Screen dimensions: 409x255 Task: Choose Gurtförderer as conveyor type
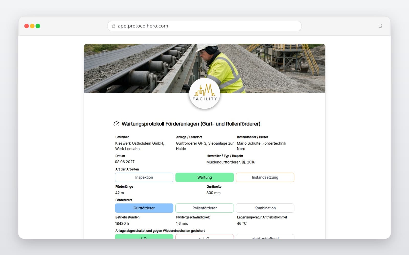click(x=144, y=208)
